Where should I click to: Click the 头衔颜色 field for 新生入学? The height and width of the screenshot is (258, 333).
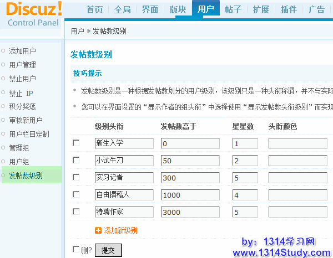300,144
